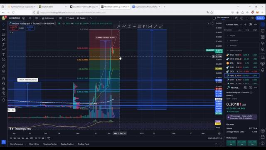Open forecasting and measurement tools in left sidebar
Viewport: 266px width, 150px height.
click(x=4, y=45)
